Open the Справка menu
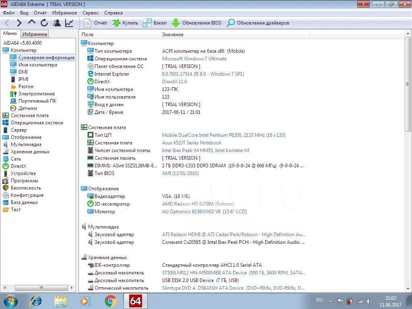 click(x=113, y=13)
